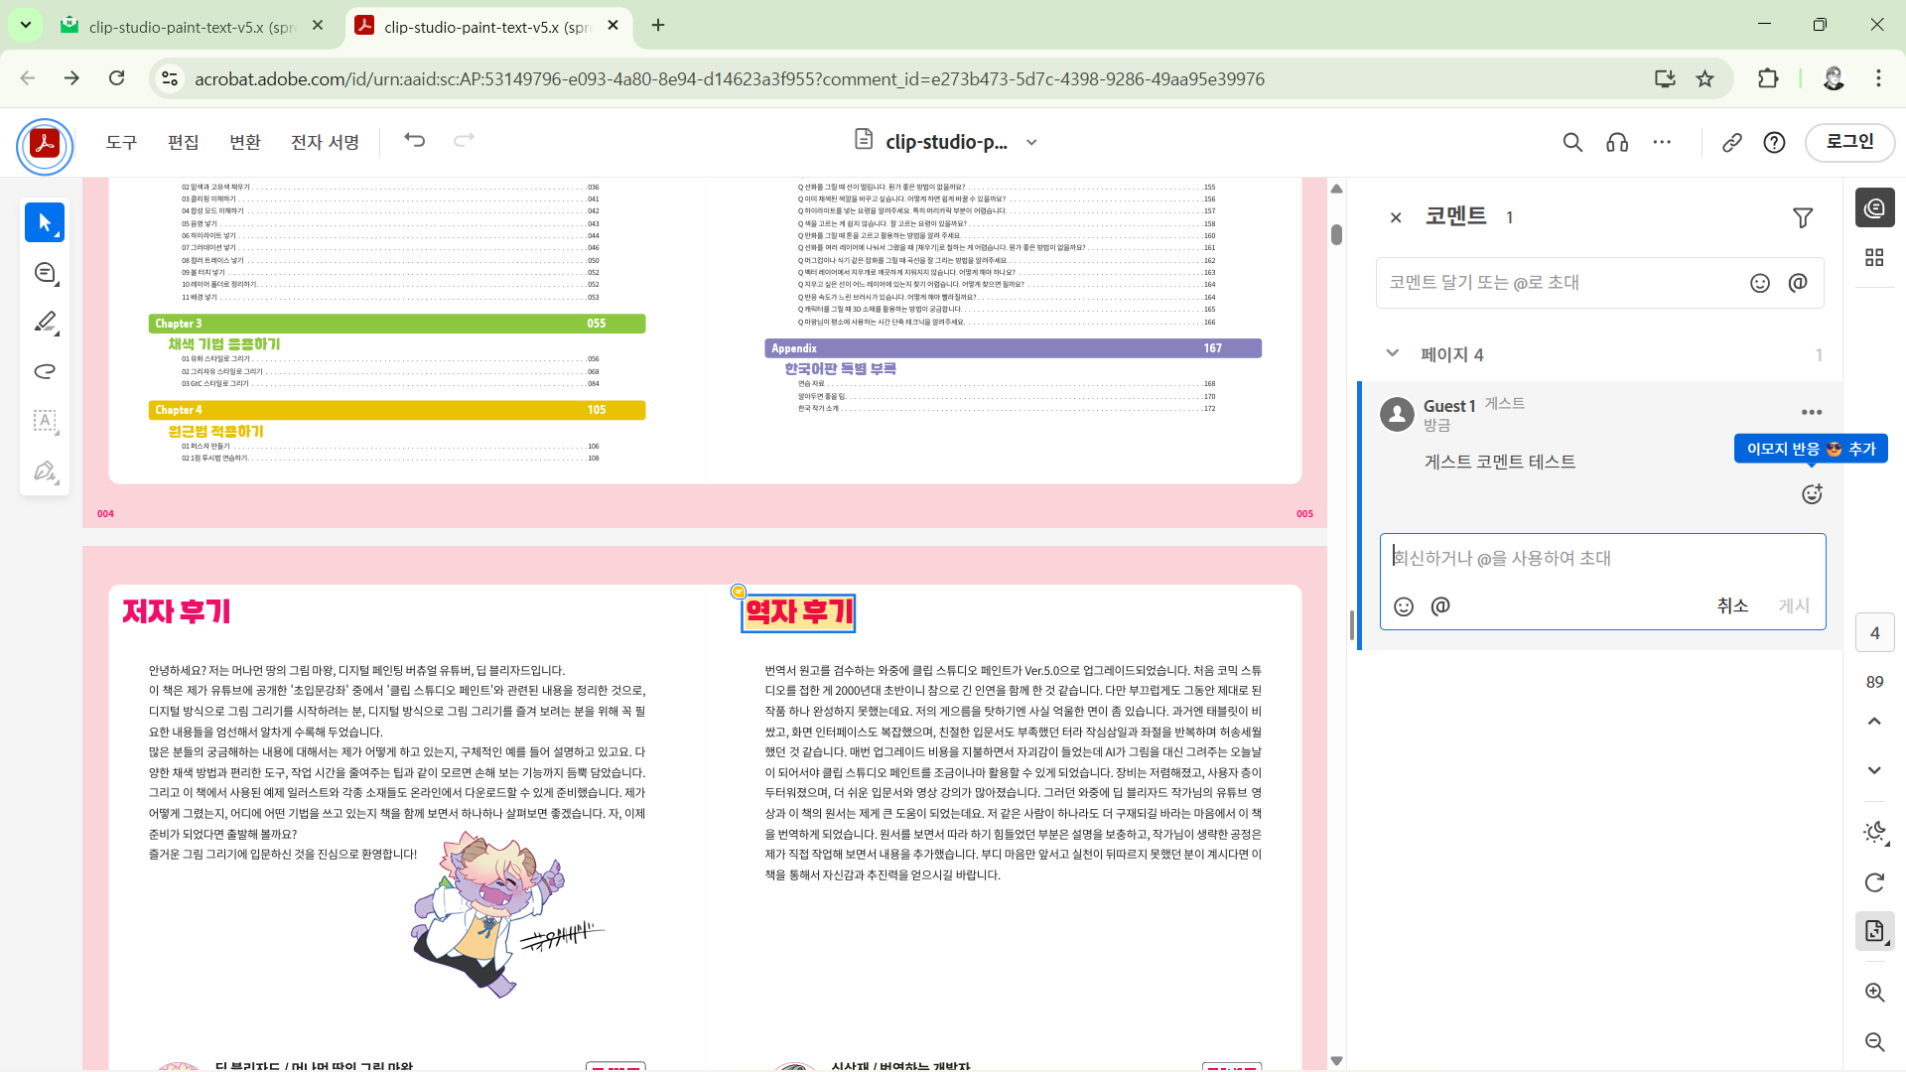The width and height of the screenshot is (1906, 1072).
Task: Click the zoom in magnifier button
Action: coord(1874,993)
